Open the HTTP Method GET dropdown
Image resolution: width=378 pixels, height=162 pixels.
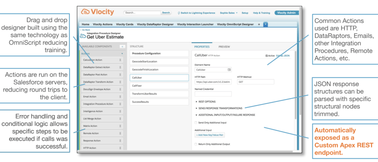point(255,82)
